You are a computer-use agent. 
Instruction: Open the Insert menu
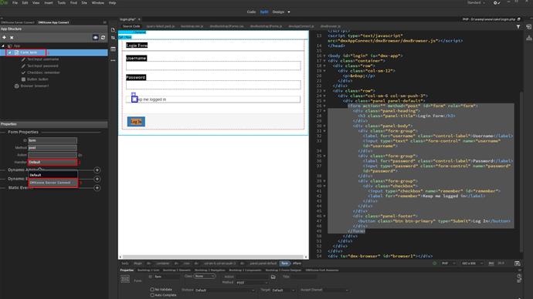tap(49, 3)
